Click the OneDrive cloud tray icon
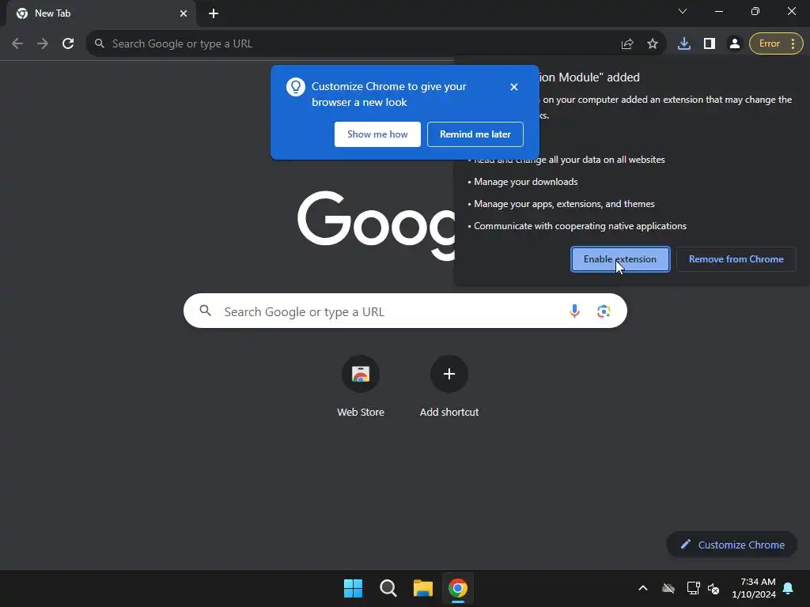The height and width of the screenshot is (607, 810). (x=668, y=588)
